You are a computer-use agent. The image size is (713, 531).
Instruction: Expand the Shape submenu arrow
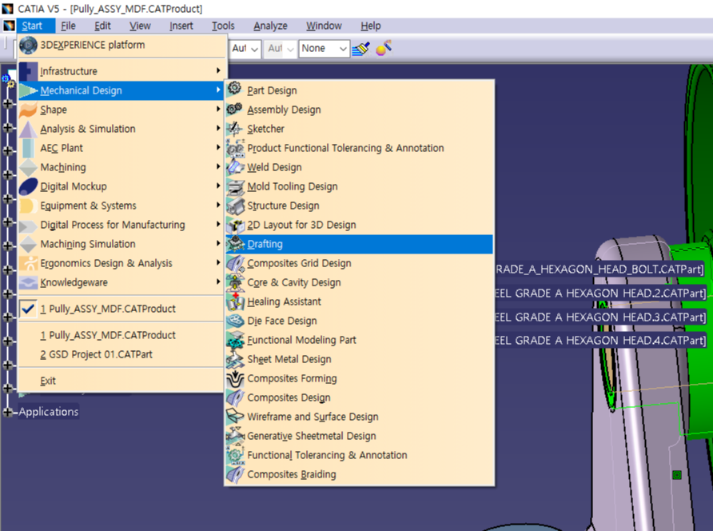(x=218, y=110)
